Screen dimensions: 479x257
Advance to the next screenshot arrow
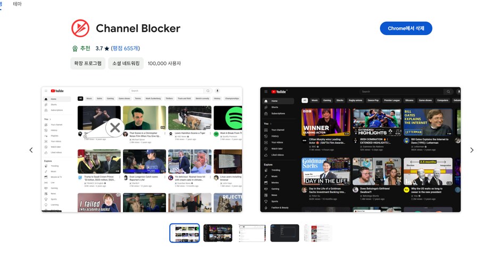pyautogui.click(x=472, y=150)
